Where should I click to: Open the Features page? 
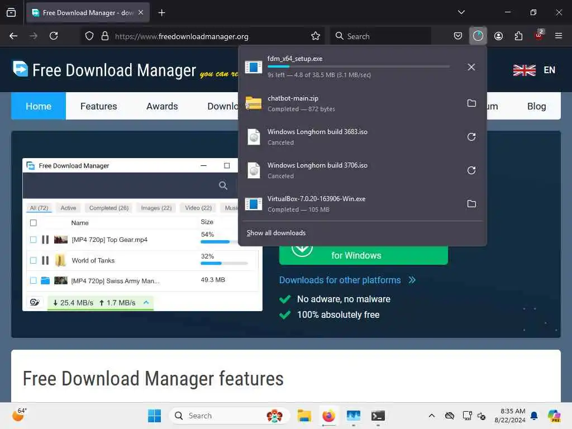tap(98, 106)
